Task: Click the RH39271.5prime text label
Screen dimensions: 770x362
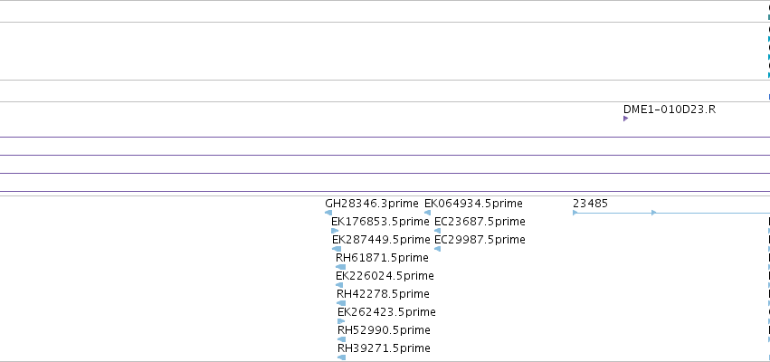Action: pos(384,348)
